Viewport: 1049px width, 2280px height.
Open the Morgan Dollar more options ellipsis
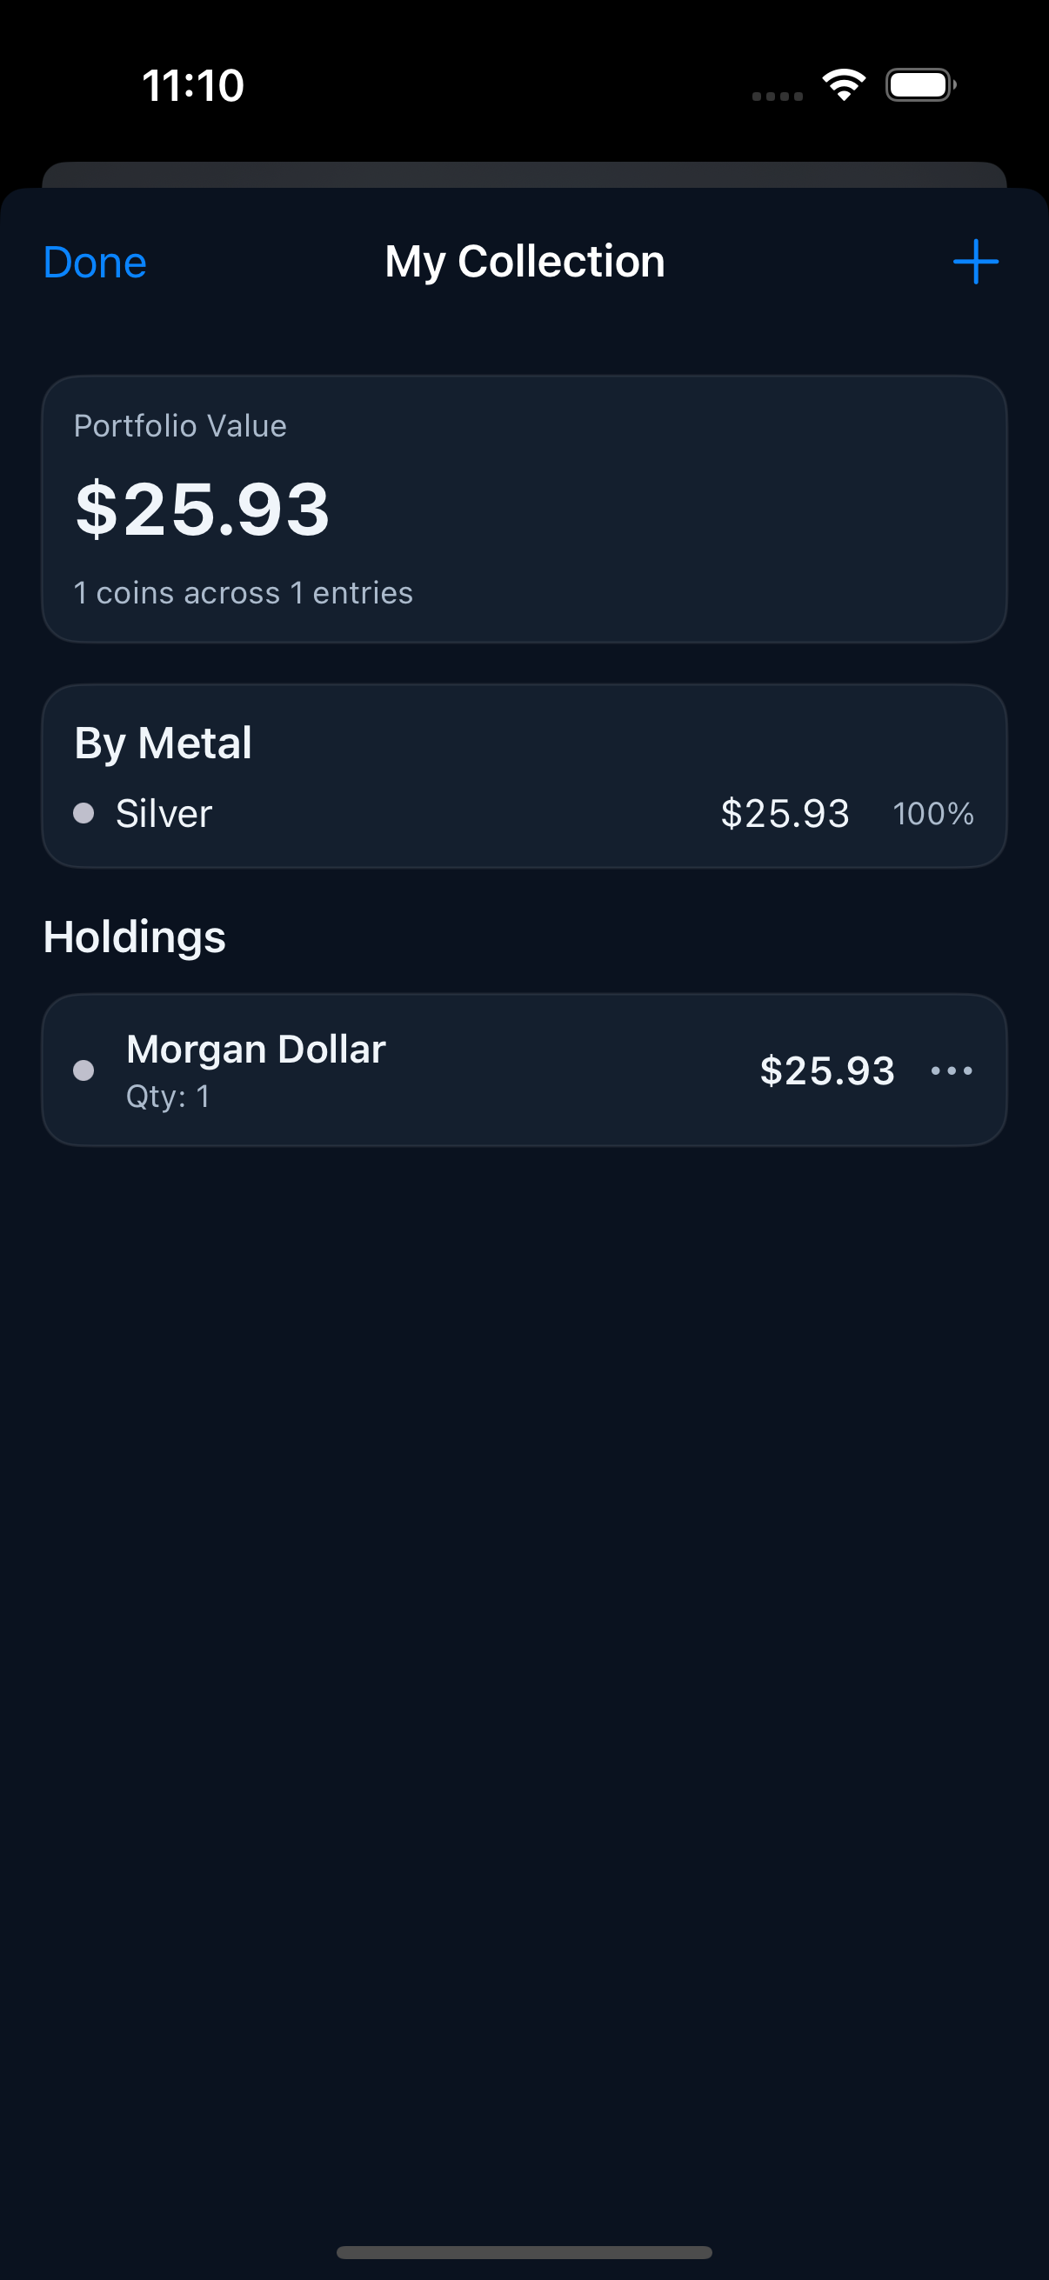952,1071
